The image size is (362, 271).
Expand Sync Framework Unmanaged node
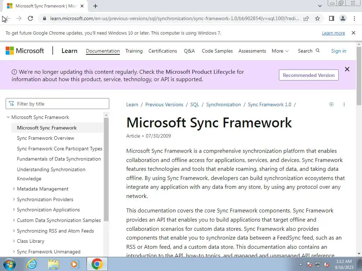point(14,252)
